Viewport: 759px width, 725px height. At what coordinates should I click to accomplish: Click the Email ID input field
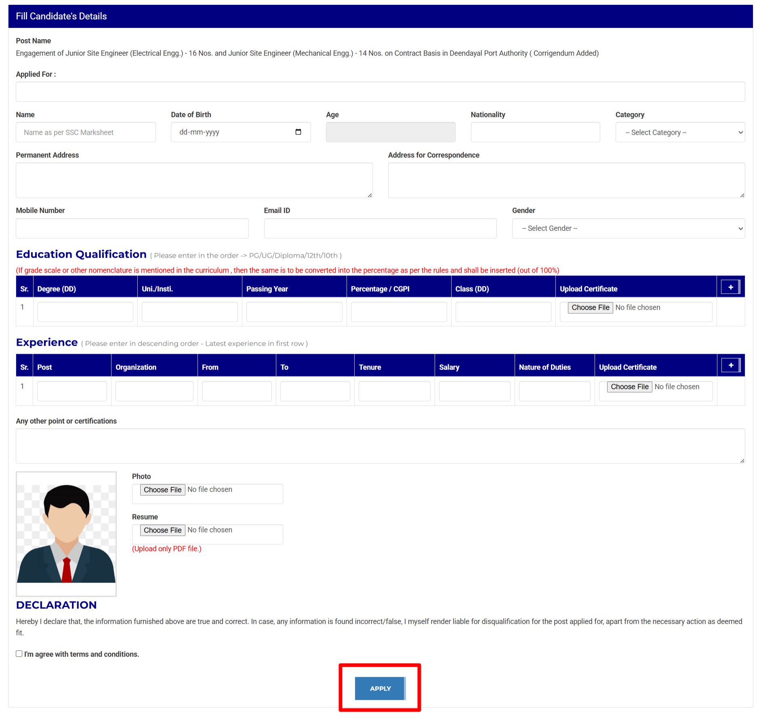(x=380, y=228)
